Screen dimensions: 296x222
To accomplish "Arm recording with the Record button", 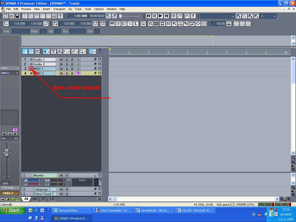I will pos(174,16).
